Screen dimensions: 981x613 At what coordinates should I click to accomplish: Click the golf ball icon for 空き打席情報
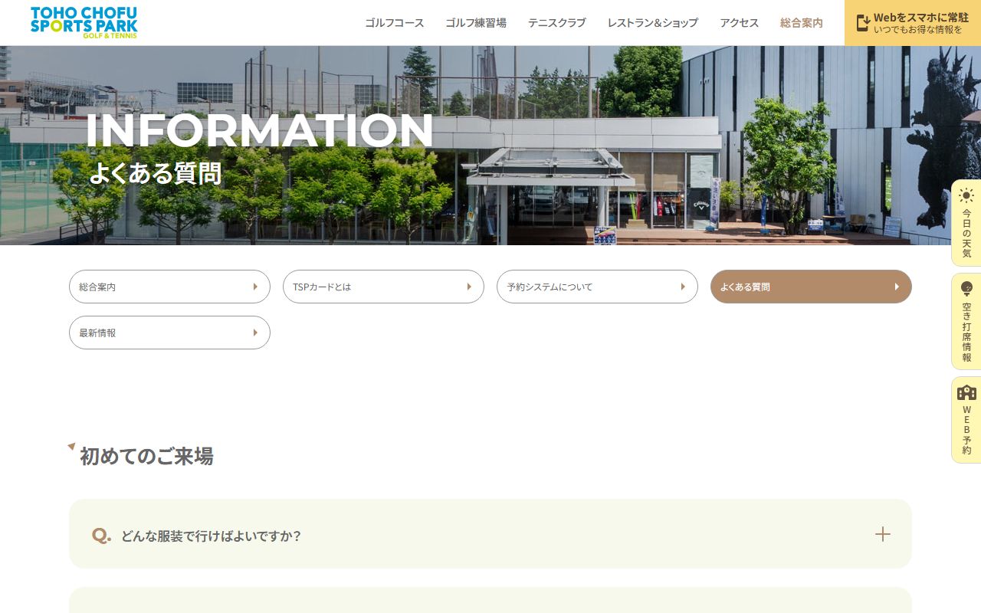966,289
